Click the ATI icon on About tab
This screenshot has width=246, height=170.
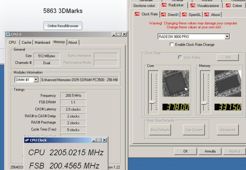(207, 15)
